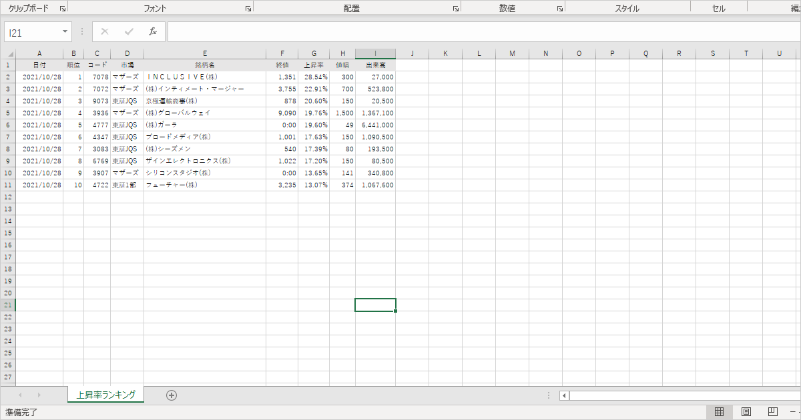This screenshot has height=420, width=801.
Task: Open number (数値) group dialog launcher
Action: pos(560,9)
